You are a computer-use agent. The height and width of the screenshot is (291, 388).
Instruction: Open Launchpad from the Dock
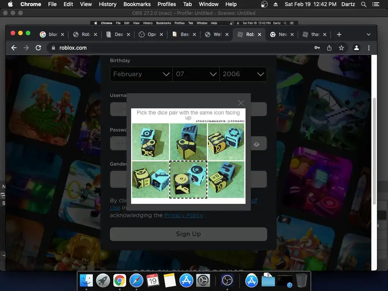pyautogui.click(x=103, y=281)
